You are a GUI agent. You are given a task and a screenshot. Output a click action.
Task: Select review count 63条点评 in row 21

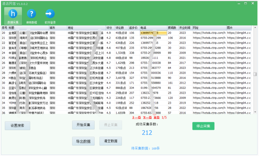(122, 38)
